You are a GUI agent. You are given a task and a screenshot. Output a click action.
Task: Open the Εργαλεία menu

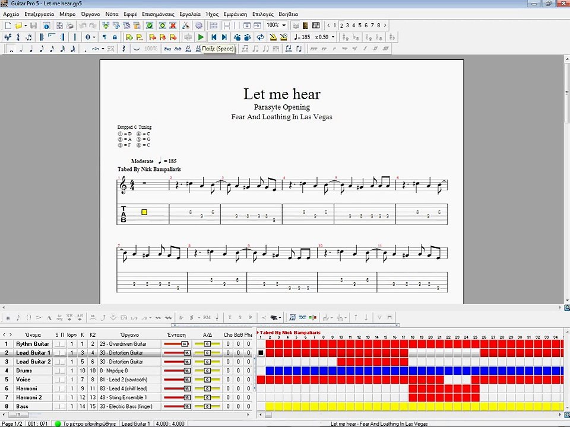click(x=190, y=14)
